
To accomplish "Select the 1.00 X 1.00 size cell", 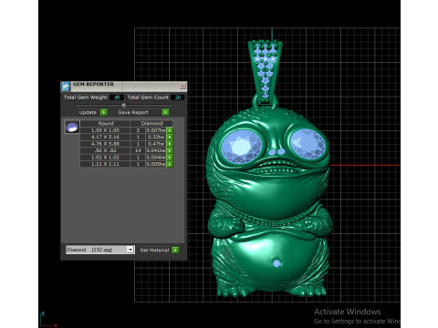I will (x=105, y=130).
